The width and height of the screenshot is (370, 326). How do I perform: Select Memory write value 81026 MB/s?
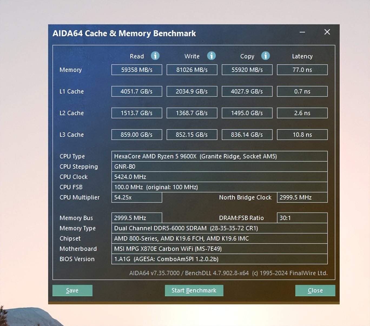tap(192, 70)
